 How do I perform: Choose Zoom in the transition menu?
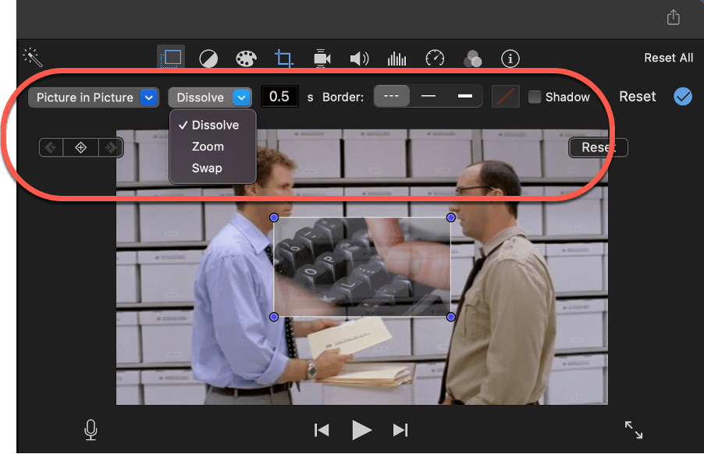pyautogui.click(x=213, y=147)
